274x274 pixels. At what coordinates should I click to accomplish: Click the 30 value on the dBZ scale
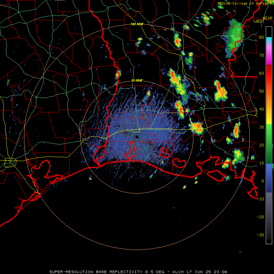tap(262, 127)
